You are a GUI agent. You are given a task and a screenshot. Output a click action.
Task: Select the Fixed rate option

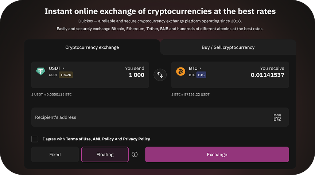coord(55,155)
